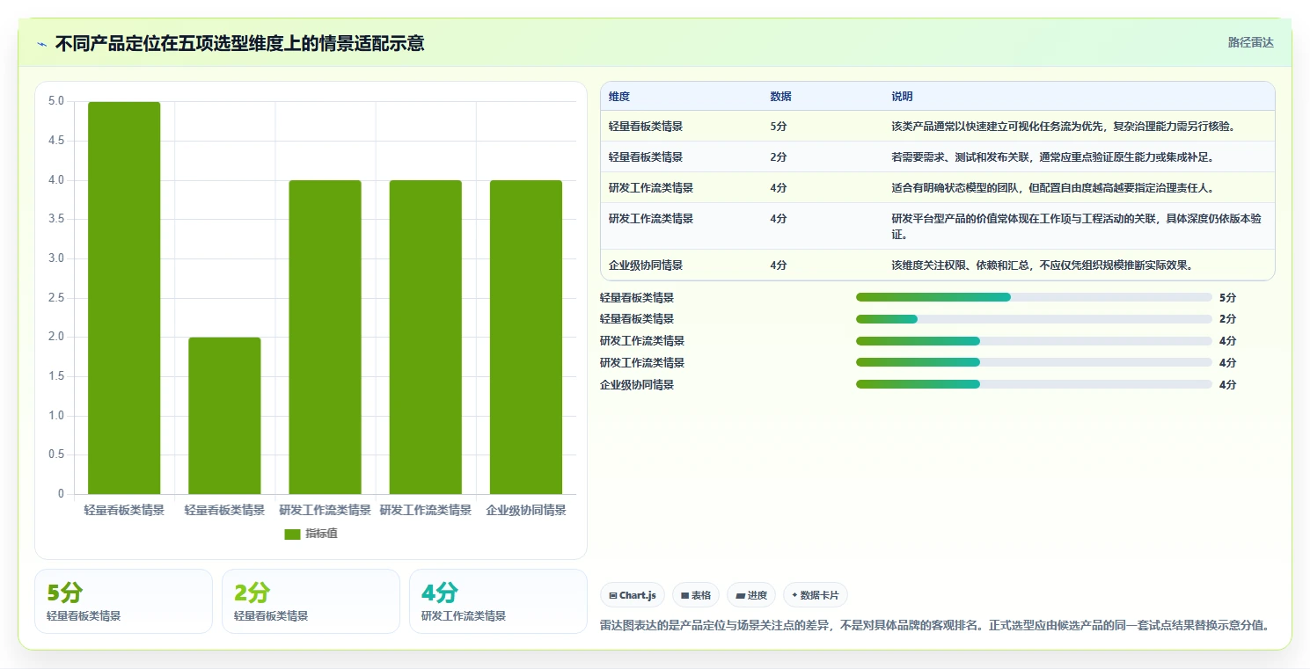The width and height of the screenshot is (1310, 669).
Task: Select the 表格 chip
Action: (696, 595)
